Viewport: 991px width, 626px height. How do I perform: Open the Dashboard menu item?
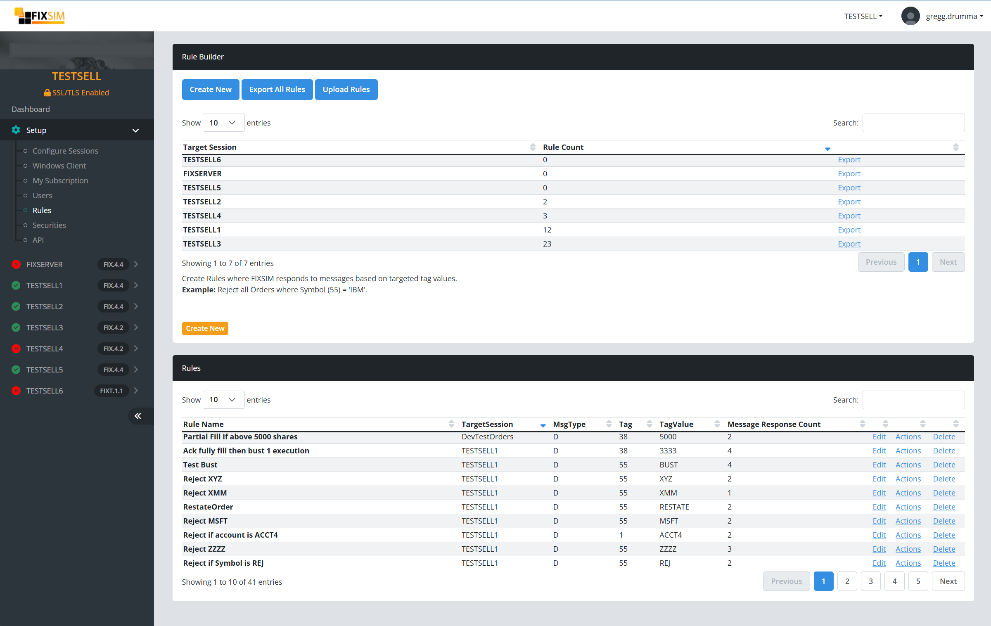(x=31, y=109)
